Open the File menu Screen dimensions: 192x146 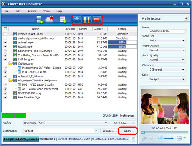pos(7,11)
